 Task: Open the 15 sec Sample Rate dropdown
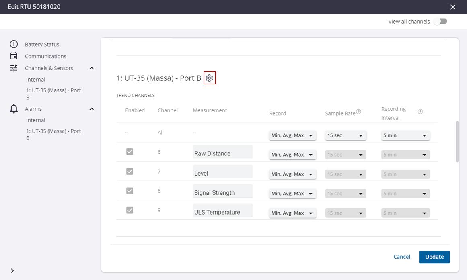(x=345, y=135)
